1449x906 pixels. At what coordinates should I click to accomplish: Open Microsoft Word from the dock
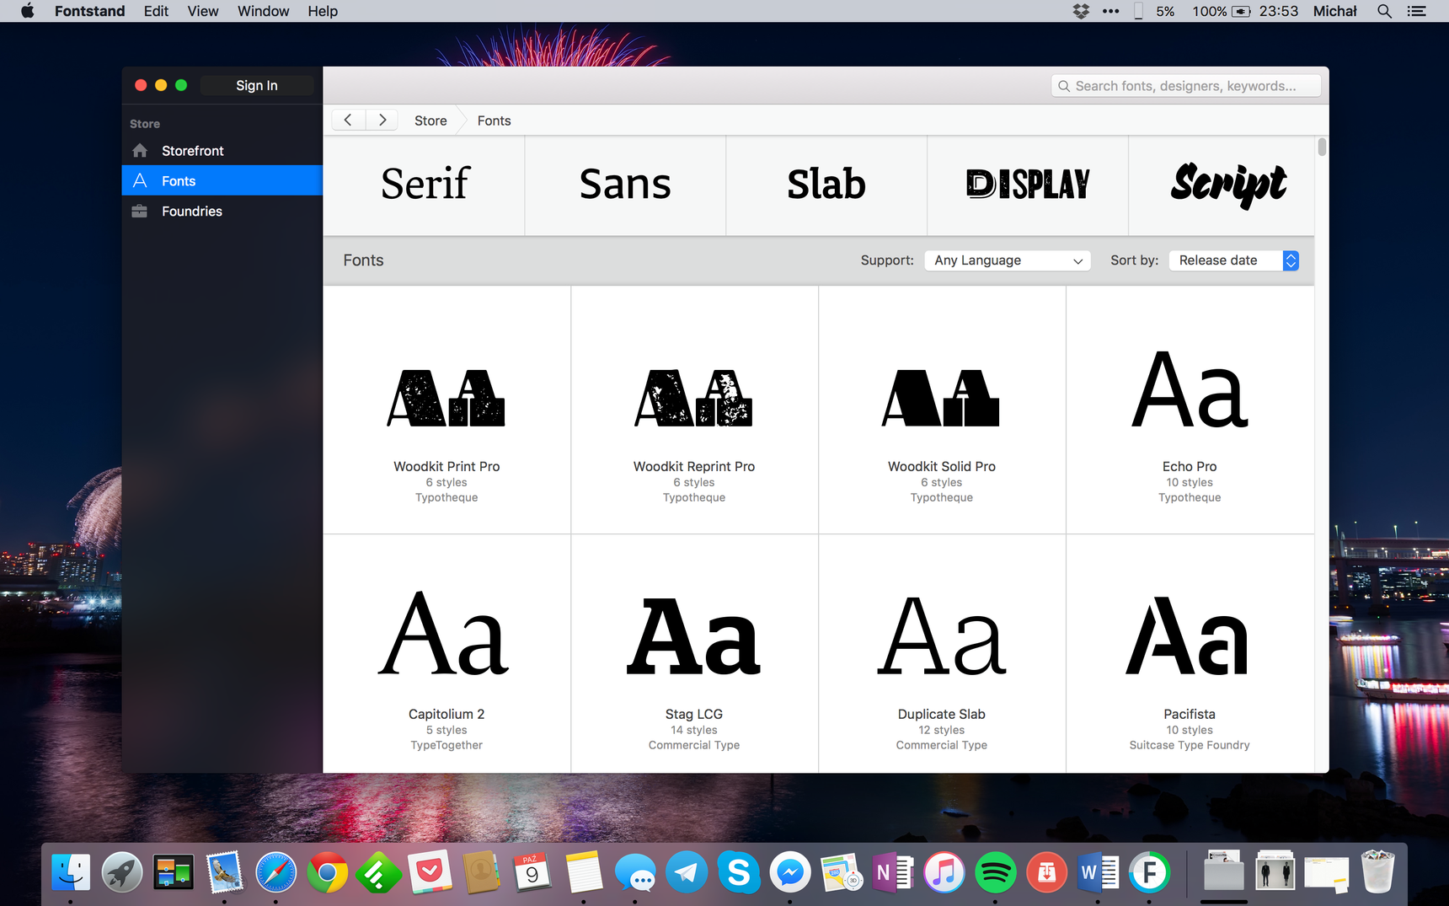point(1098,872)
